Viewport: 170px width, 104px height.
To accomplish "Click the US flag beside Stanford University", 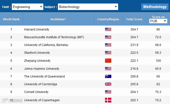I will [108, 53].
